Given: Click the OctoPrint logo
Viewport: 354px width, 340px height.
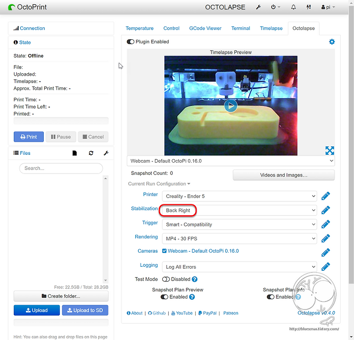Looking at the screenshot, I should (28, 7).
